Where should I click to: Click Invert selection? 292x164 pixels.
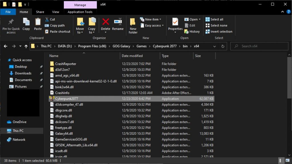click(x=219, y=32)
